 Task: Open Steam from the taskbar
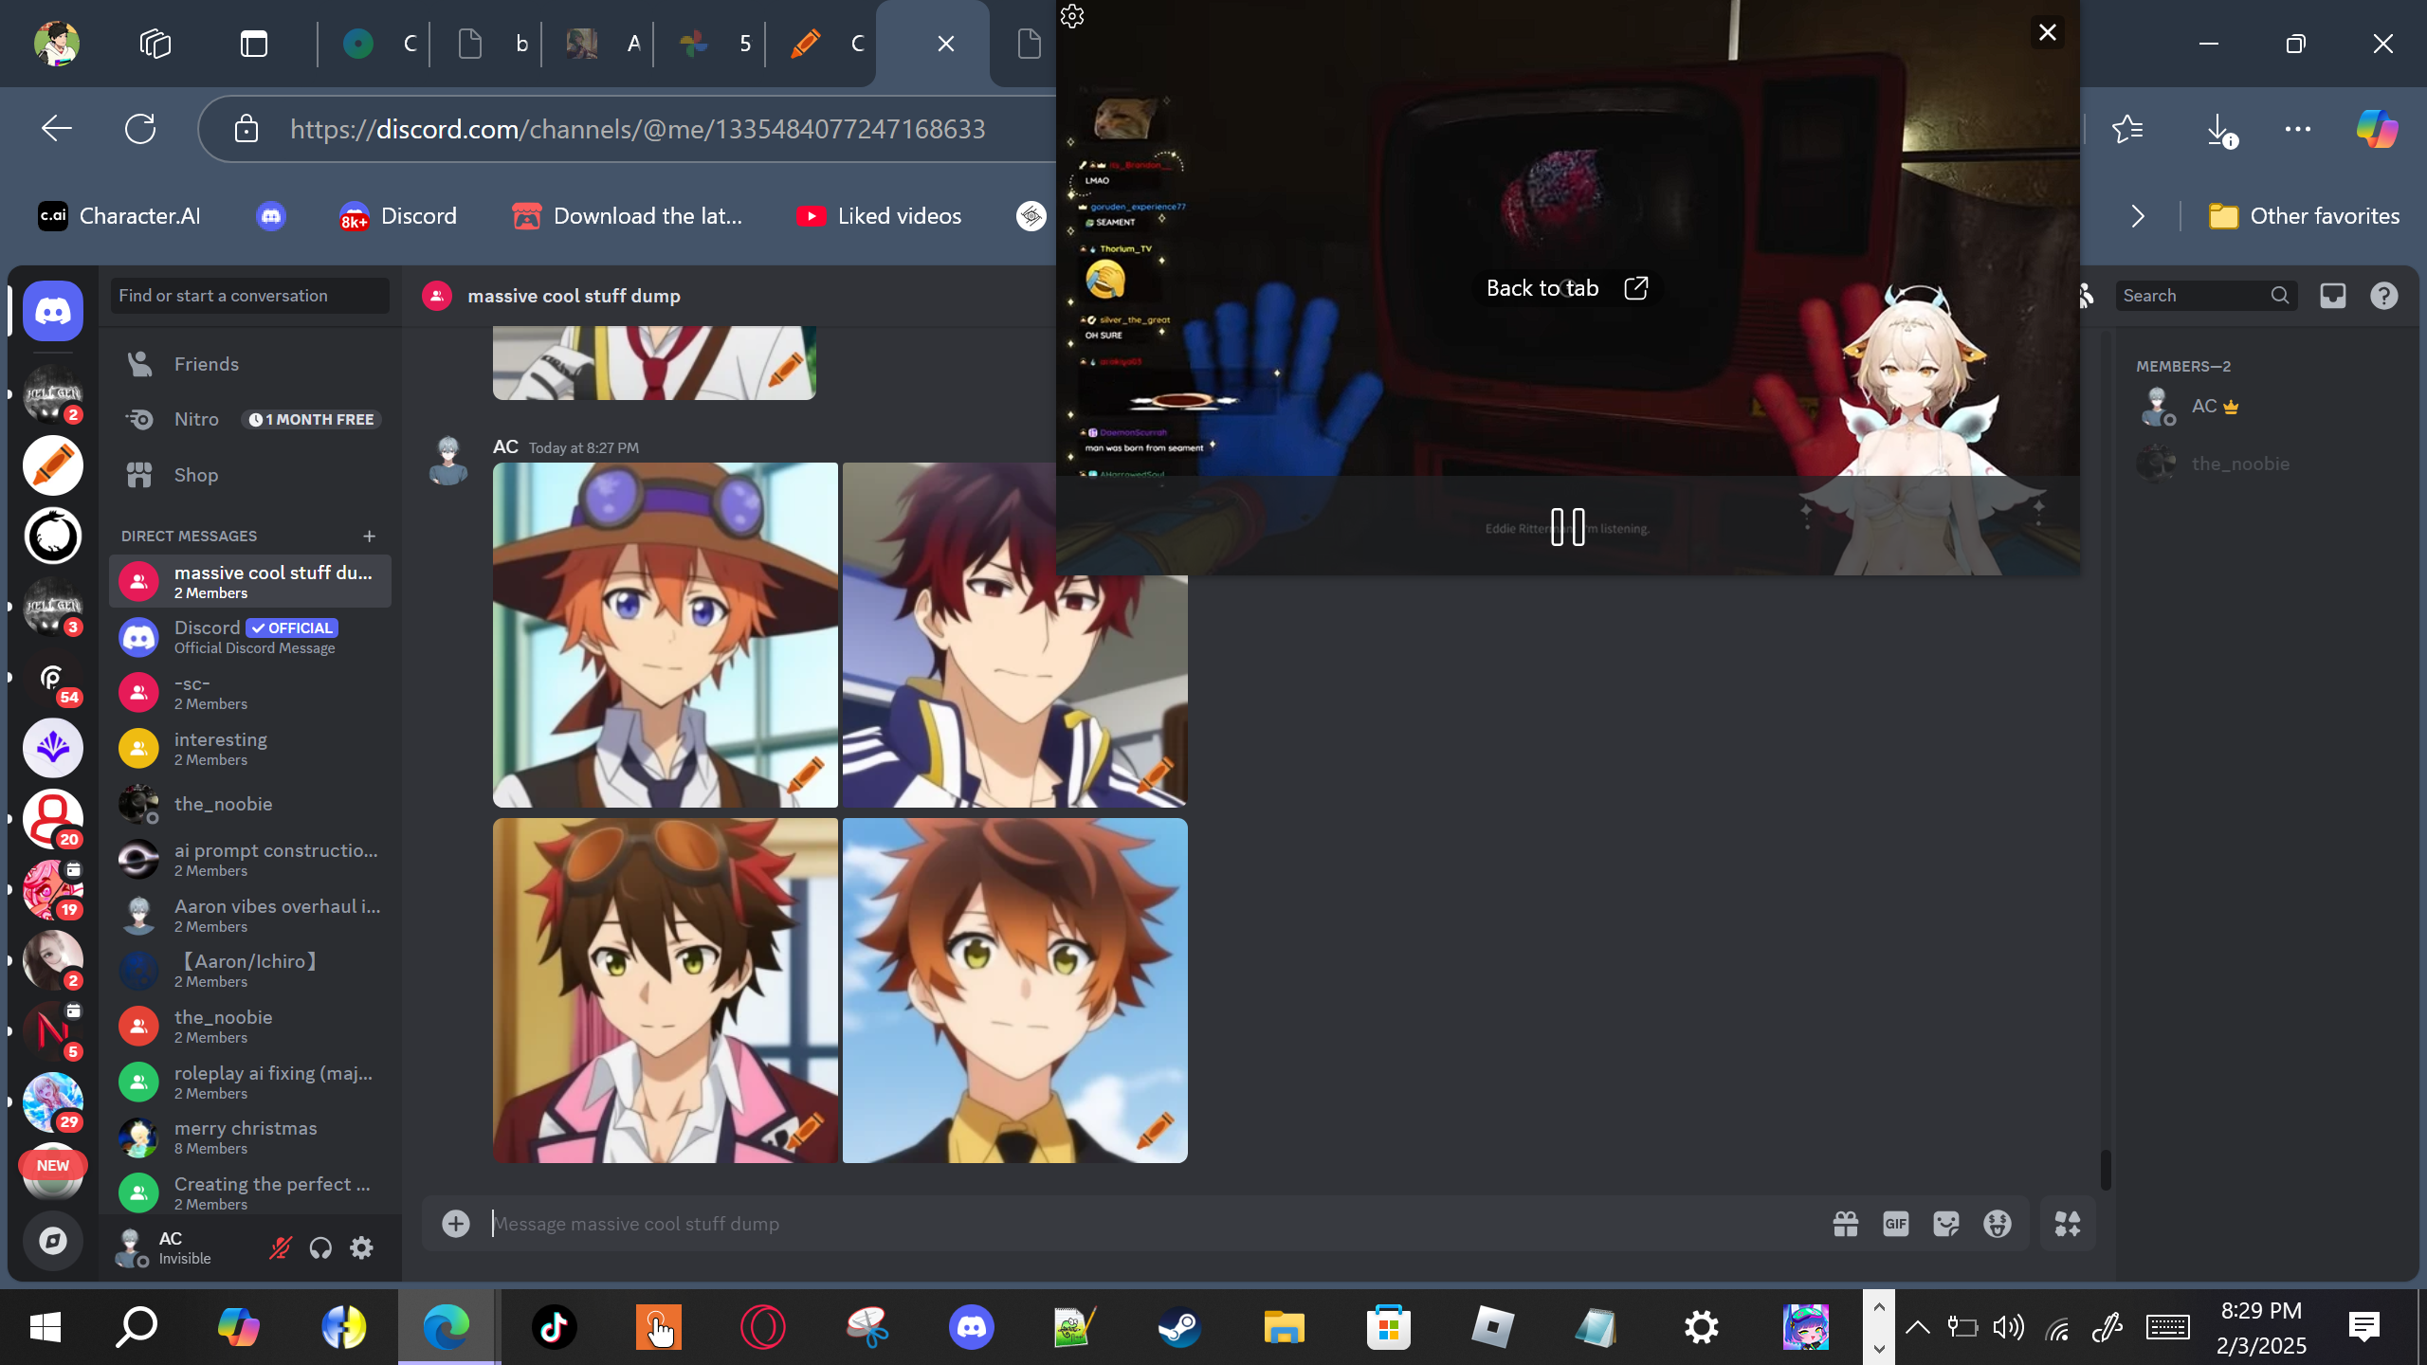[x=1180, y=1327]
